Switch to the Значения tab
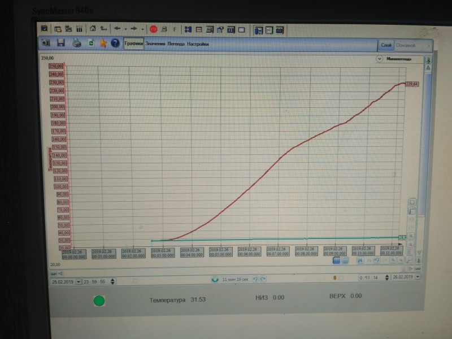The height and width of the screenshot is (339, 452). (x=155, y=44)
